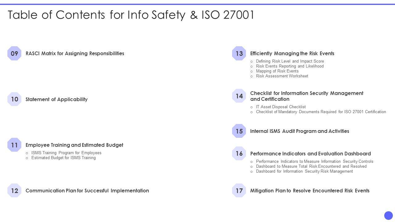
Task: Click 'Risk Assessment Worksheet' bullet
Action: coord(282,76)
